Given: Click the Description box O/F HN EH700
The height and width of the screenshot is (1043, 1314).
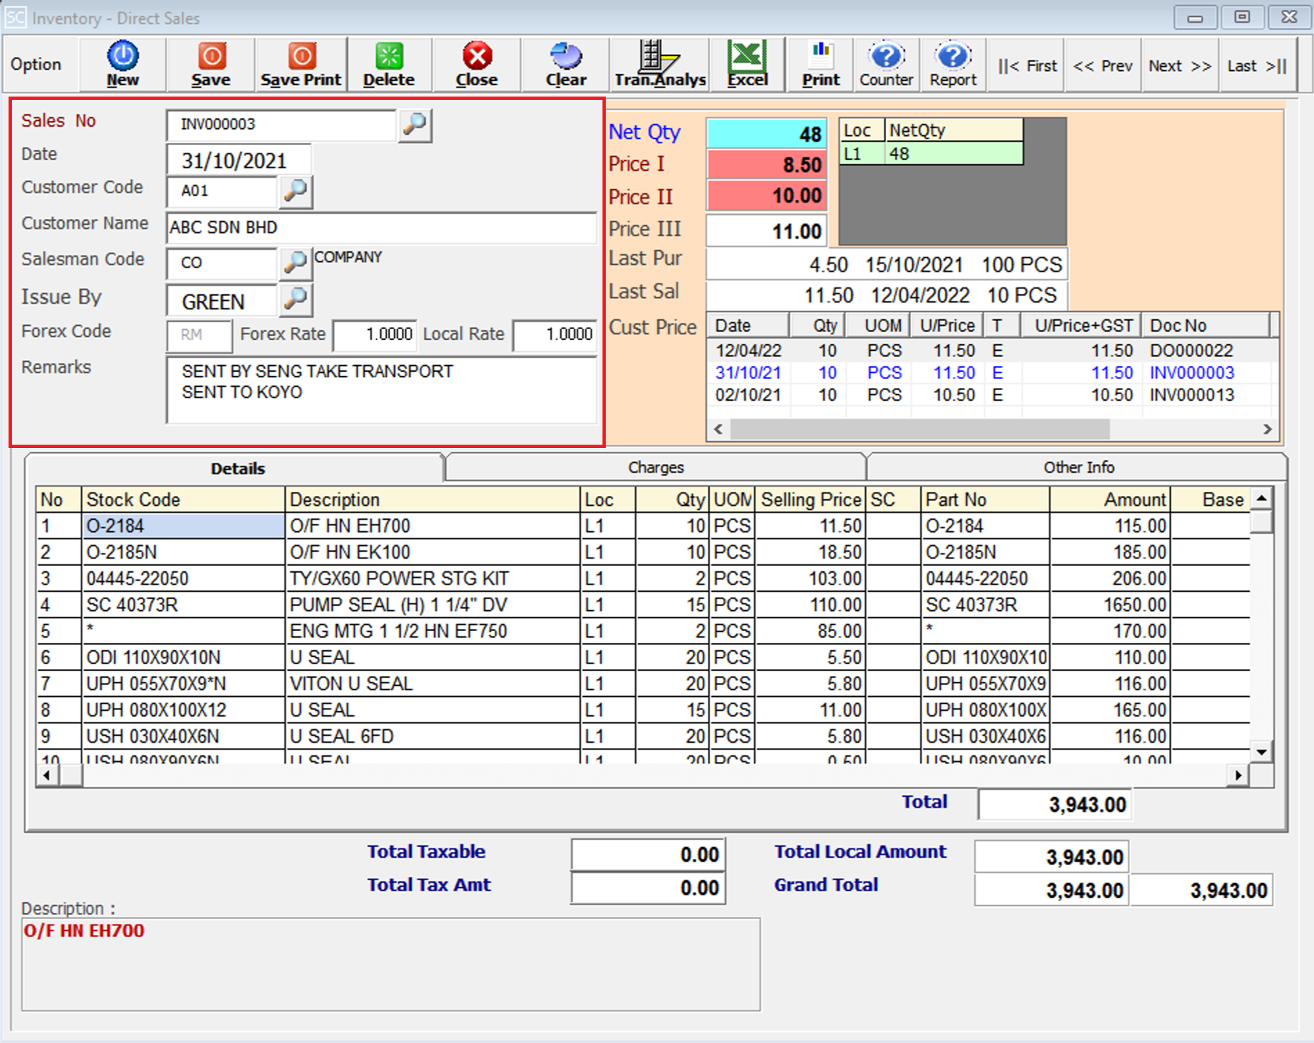Looking at the screenshot, I should 390,964.
